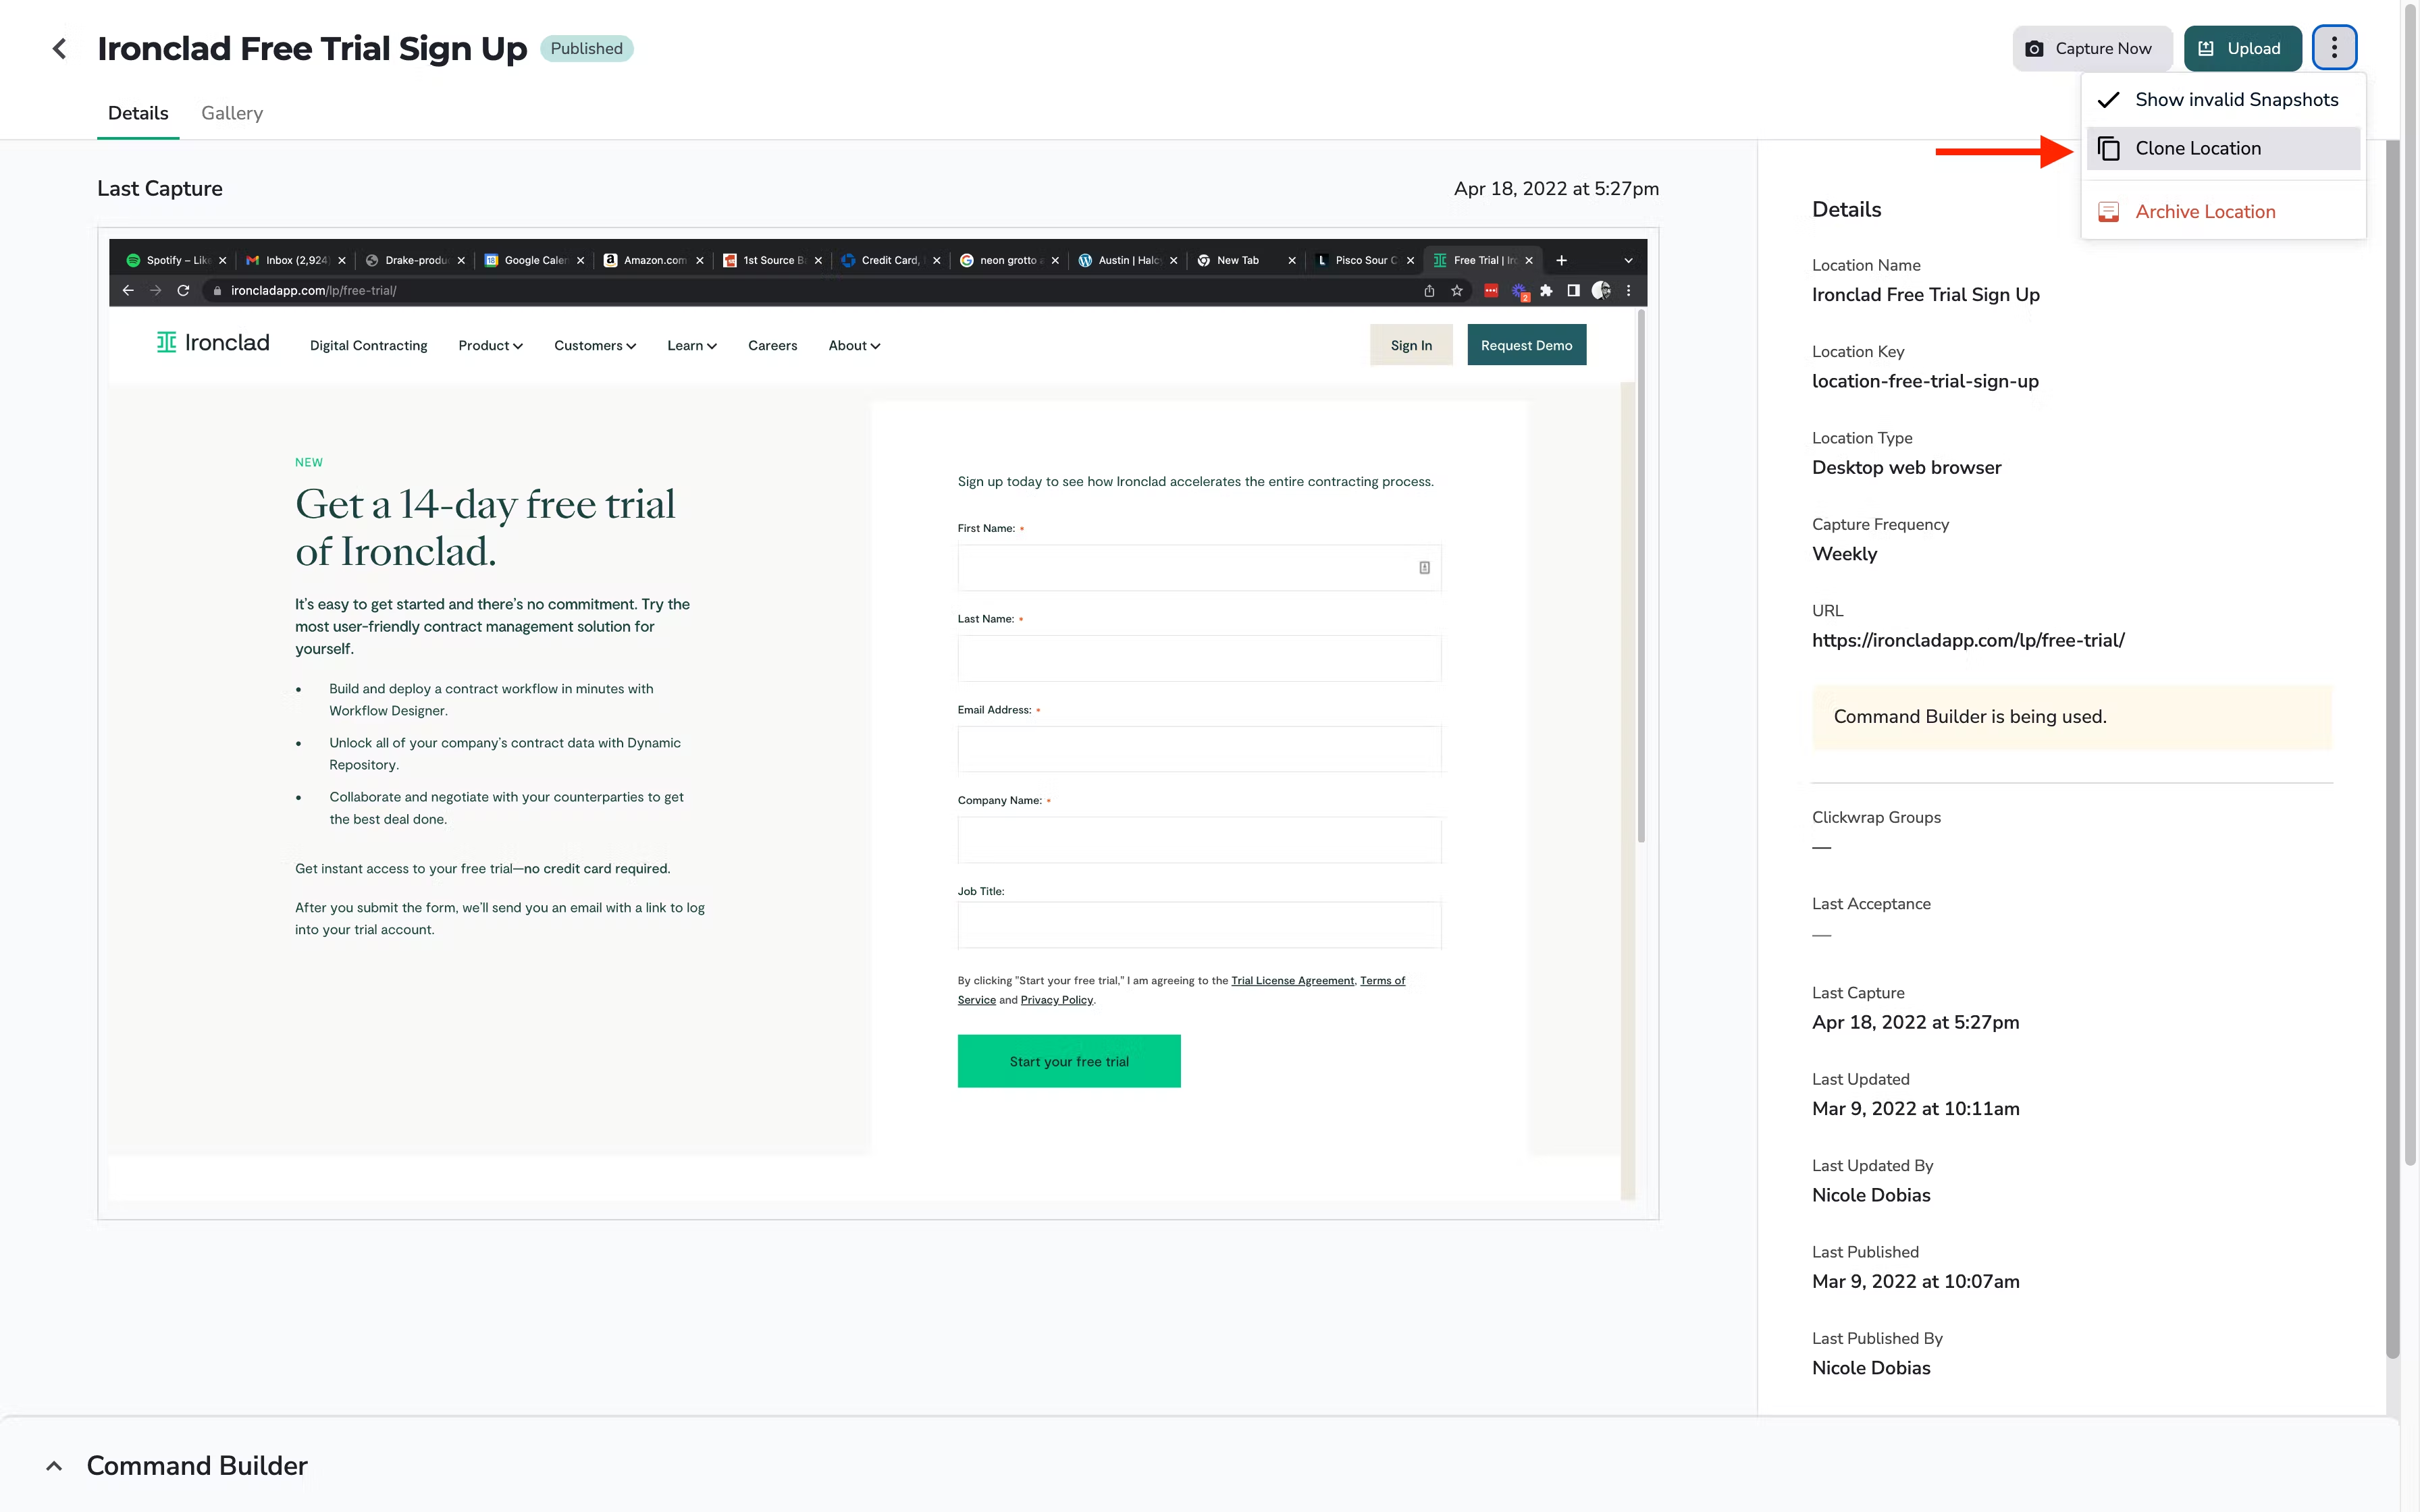Click the Command Builder heading
Viewport: 2420px width, 1512px height.
coord(197,1466)
